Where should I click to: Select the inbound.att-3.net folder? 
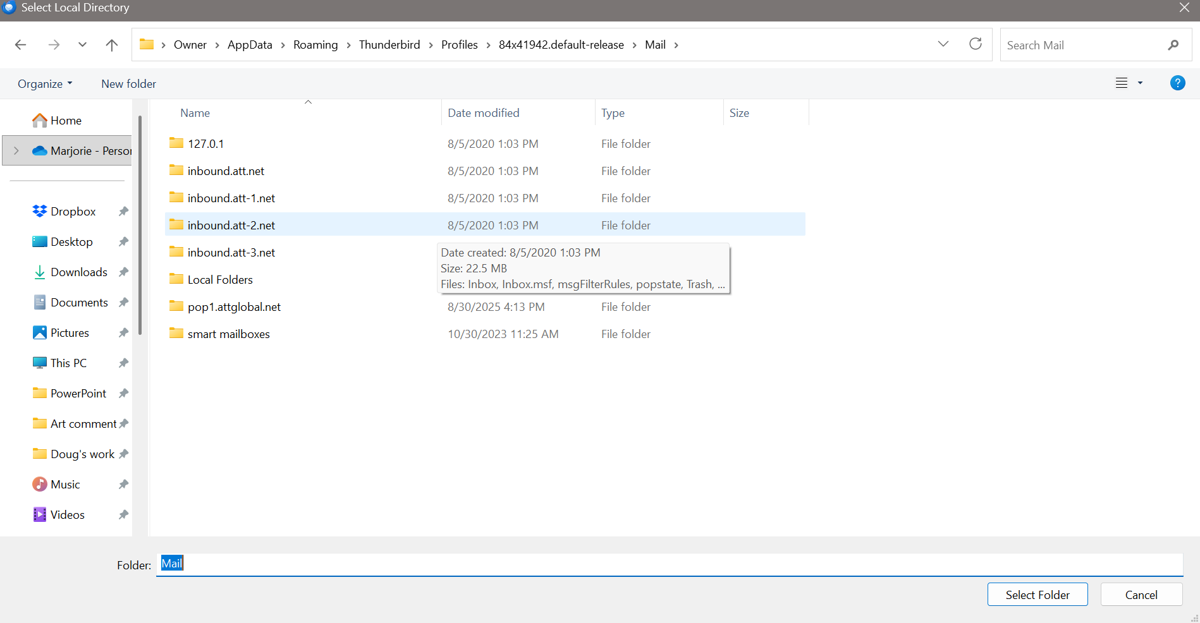point(231,253)
